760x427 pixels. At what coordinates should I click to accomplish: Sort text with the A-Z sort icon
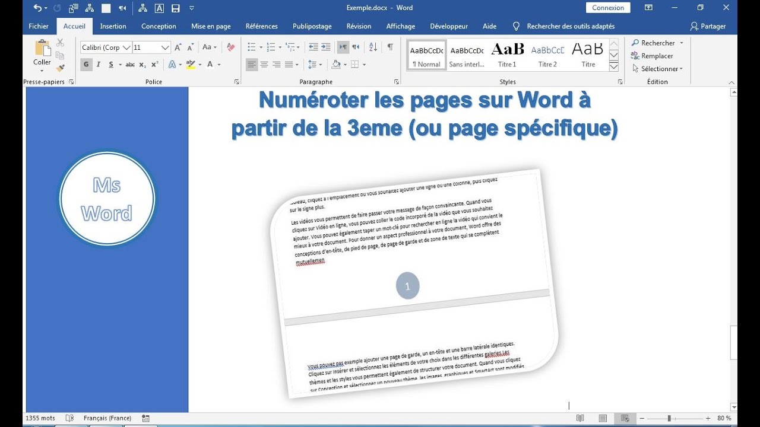pos(373,47)
